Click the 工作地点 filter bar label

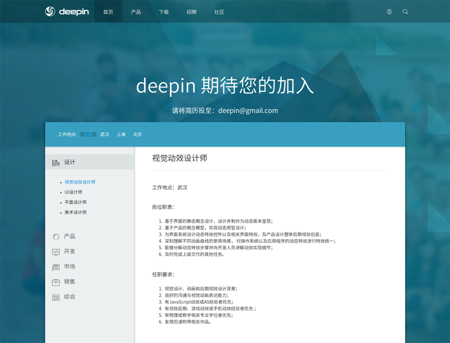tap(67, 134)
